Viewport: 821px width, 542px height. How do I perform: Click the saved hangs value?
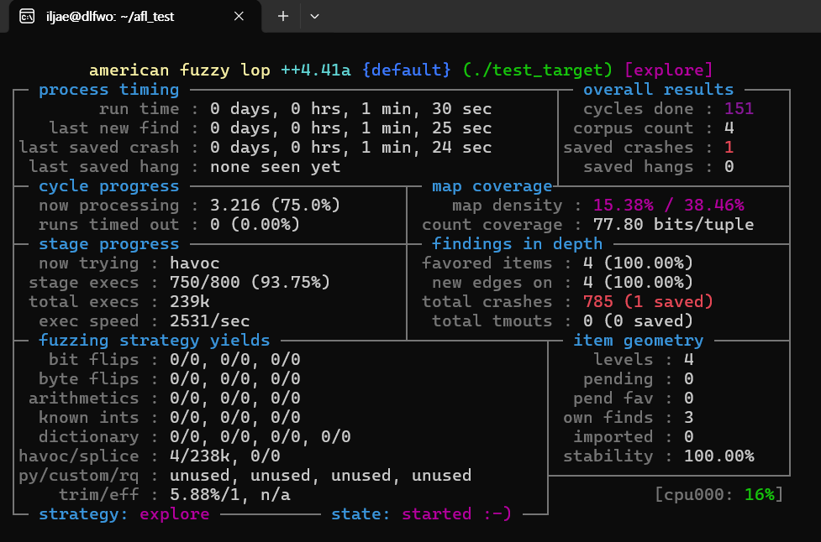pos(729,167)
